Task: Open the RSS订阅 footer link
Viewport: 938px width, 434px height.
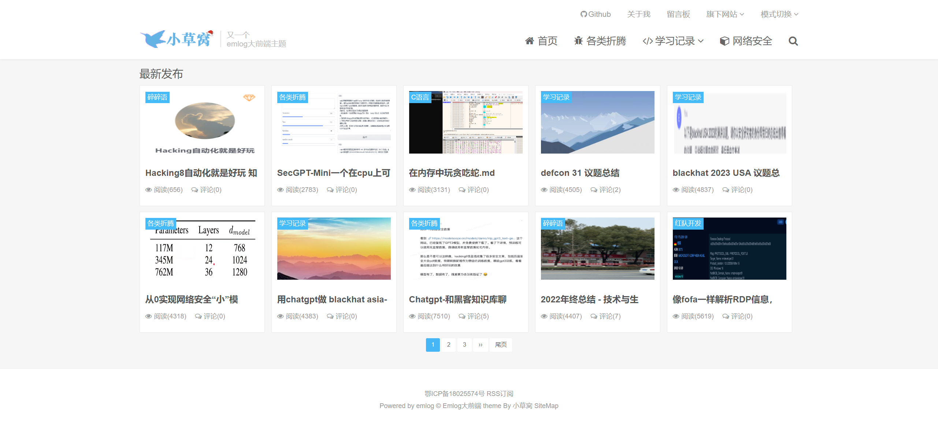Action: tap(500, 394)
